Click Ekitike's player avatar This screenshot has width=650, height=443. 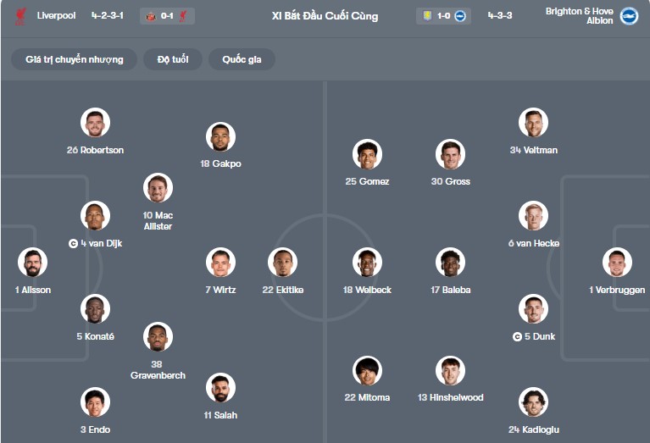click(x=283, y=263)
